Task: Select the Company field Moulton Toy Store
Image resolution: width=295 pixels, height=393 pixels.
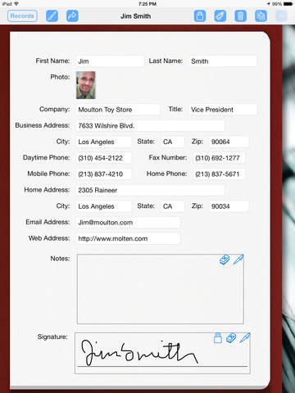Action: coord(118,110)
